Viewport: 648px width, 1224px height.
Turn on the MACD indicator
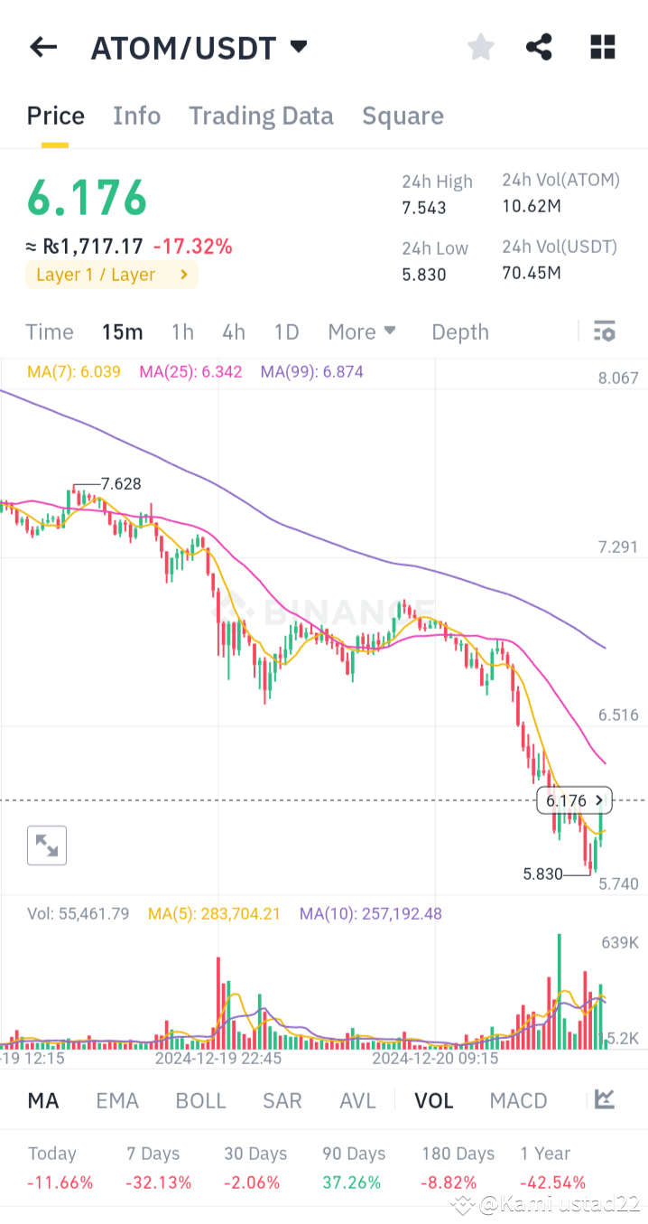tap(518, 1100)
